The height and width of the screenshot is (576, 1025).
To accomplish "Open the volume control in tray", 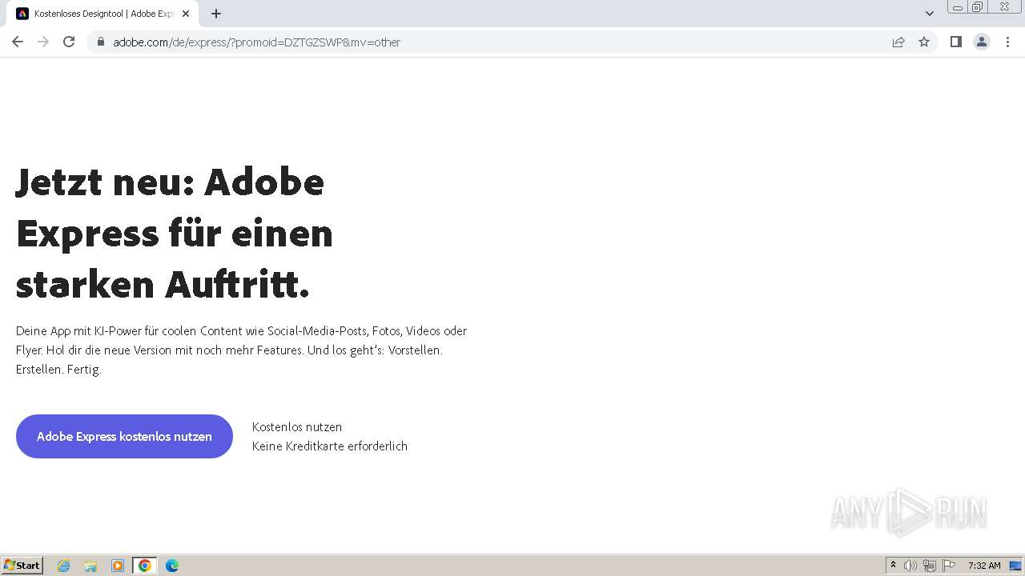I will (910, 566).
